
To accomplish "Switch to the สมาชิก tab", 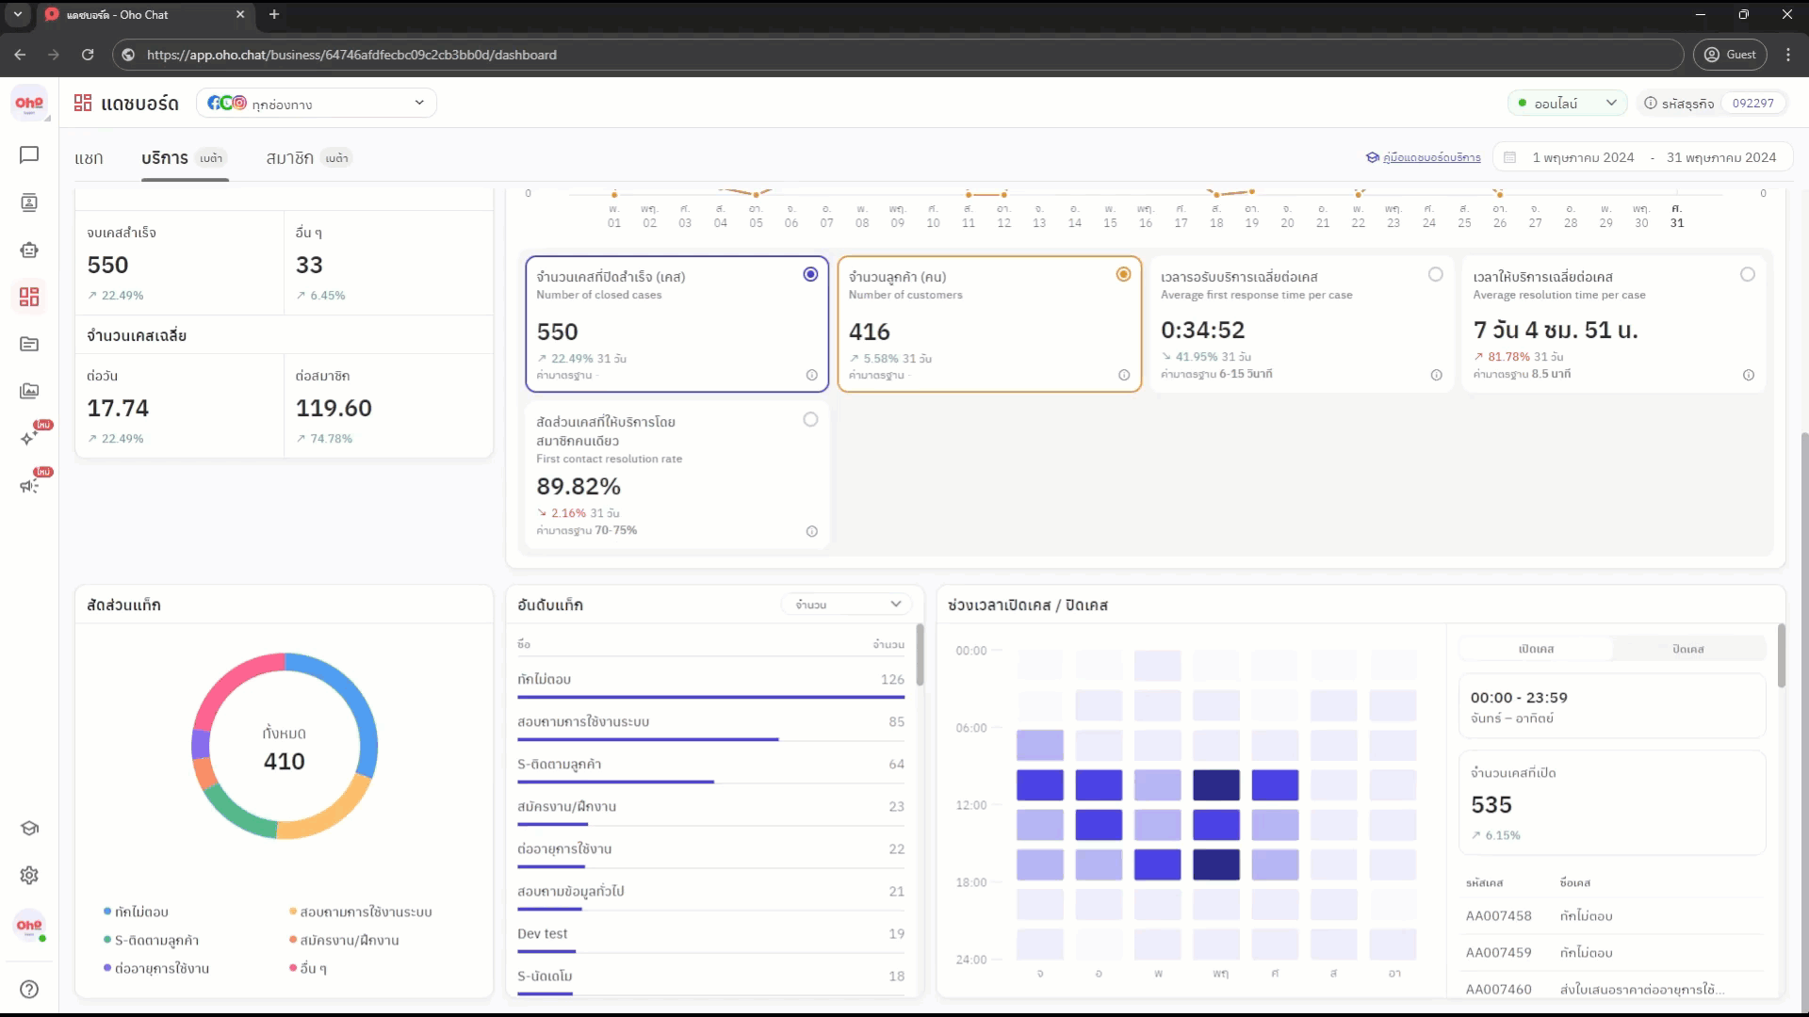I will [x=308, y=157].
